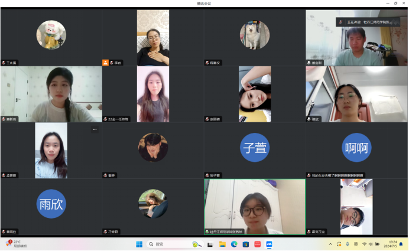Expand the hidden system tray icons chevron
409x251 pixels.
(330, 244)
